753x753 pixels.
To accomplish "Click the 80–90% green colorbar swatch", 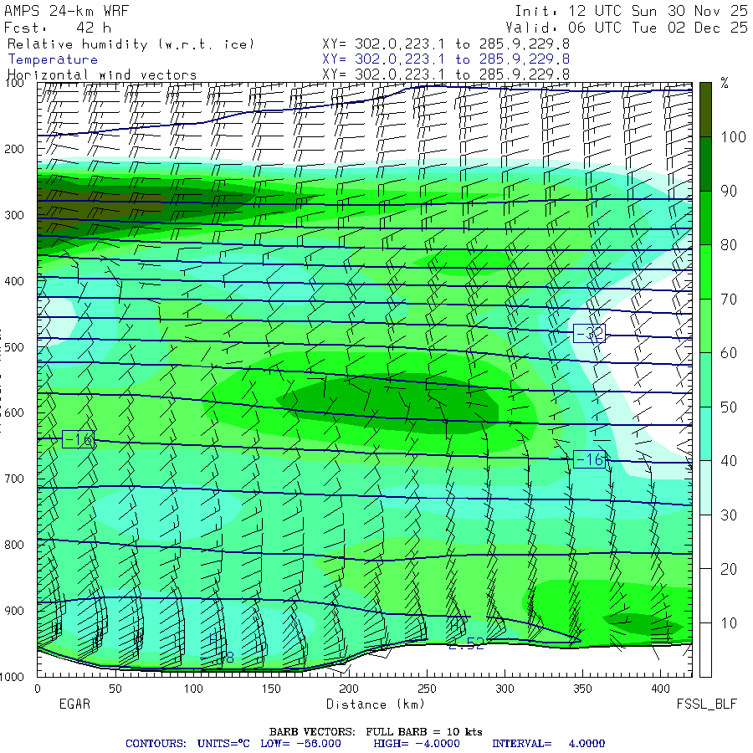I will coord(705,218).
